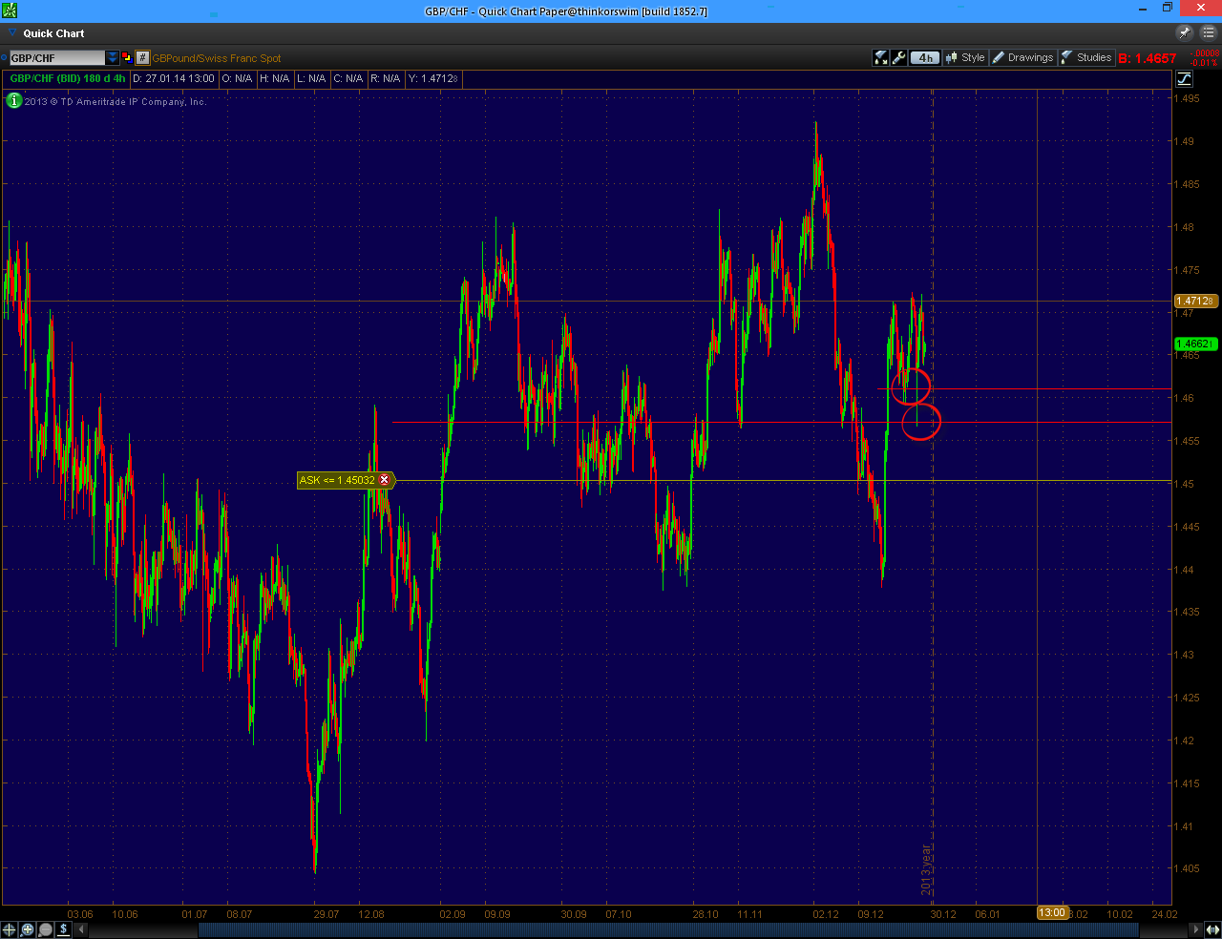Collapse the Quick Chart header triangle
The image size is (1222, 939).
pyautogui.click(x=12, y=32)
